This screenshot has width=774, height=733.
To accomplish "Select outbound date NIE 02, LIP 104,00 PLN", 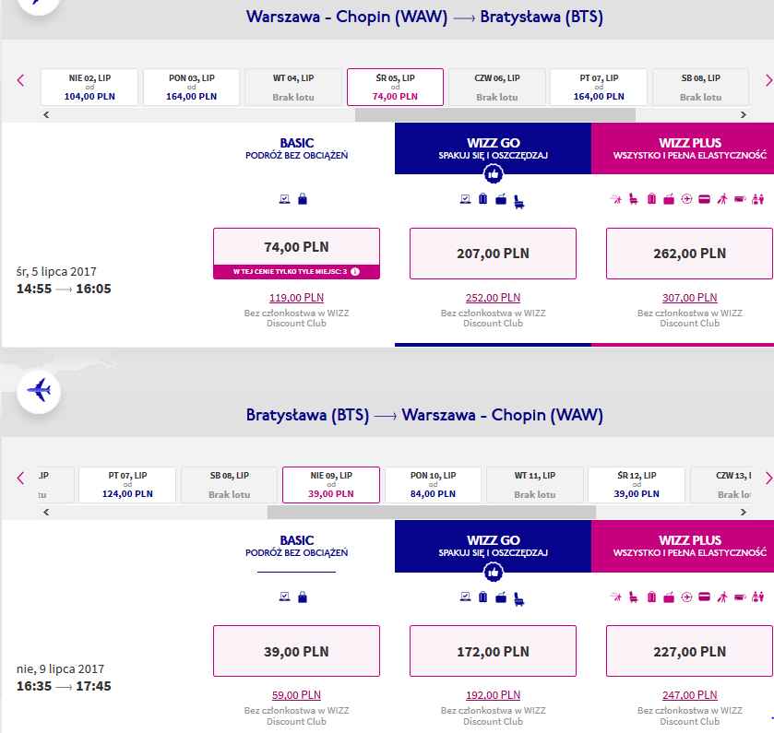I will (89, 87).
